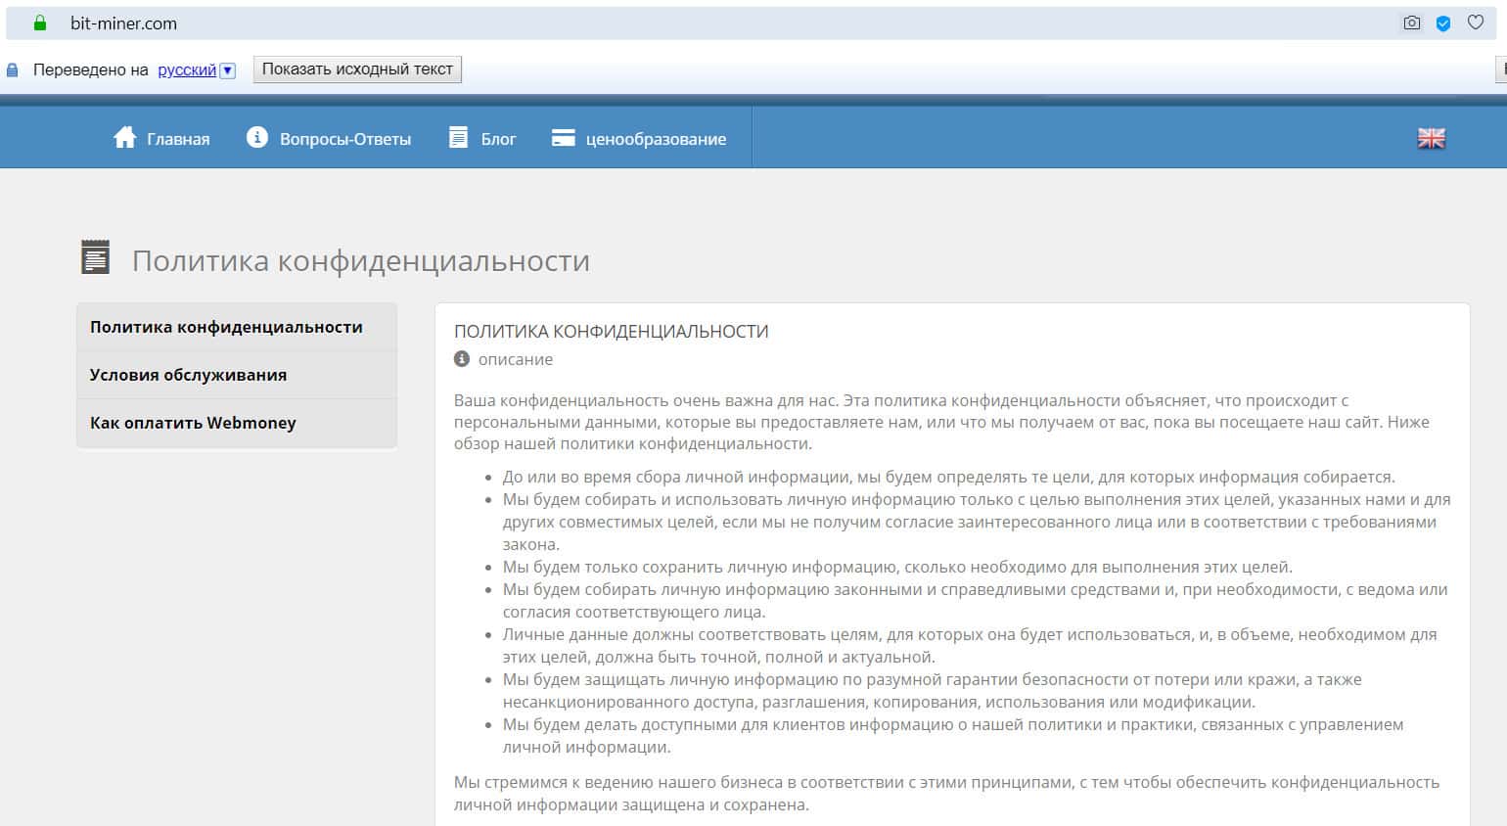The image size is (1507, 826).
Task: Click the info icon next to описание
Action: [462, 359]
